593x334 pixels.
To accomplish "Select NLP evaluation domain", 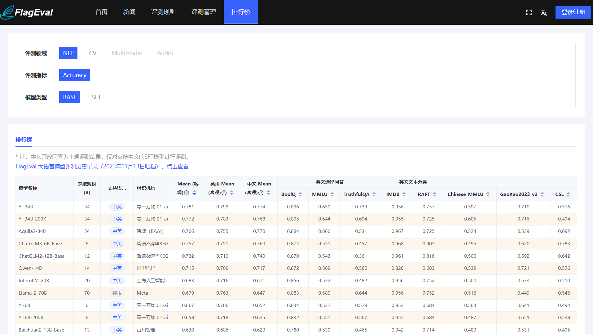I will (68, 53).
